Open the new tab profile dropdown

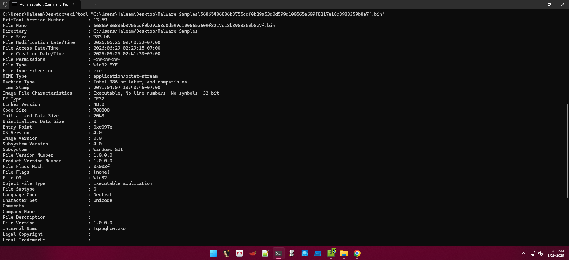pos(96,4)
